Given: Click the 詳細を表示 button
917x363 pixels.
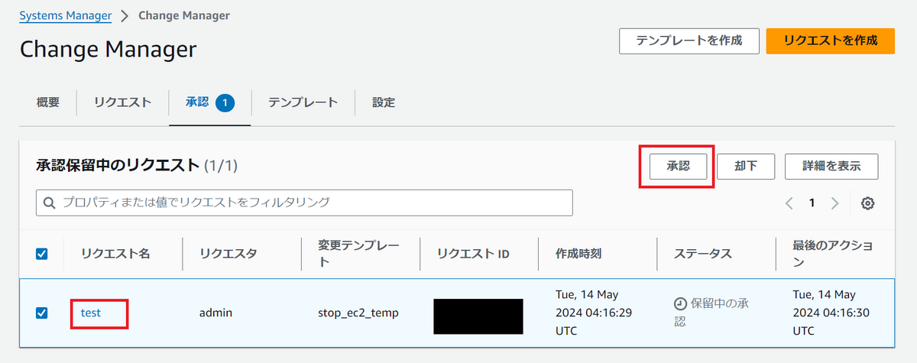Looking at the screenshot, I should tap(831, 166).
